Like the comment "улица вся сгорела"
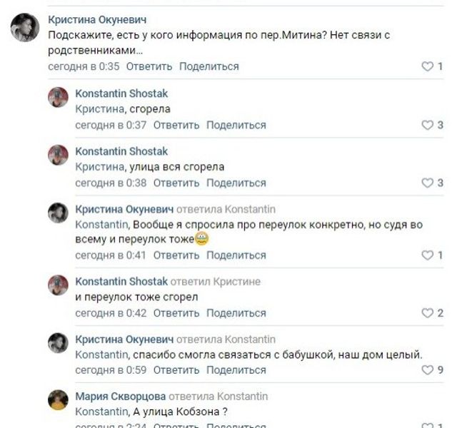The image size is (457, 428). [x=428, y=183]
